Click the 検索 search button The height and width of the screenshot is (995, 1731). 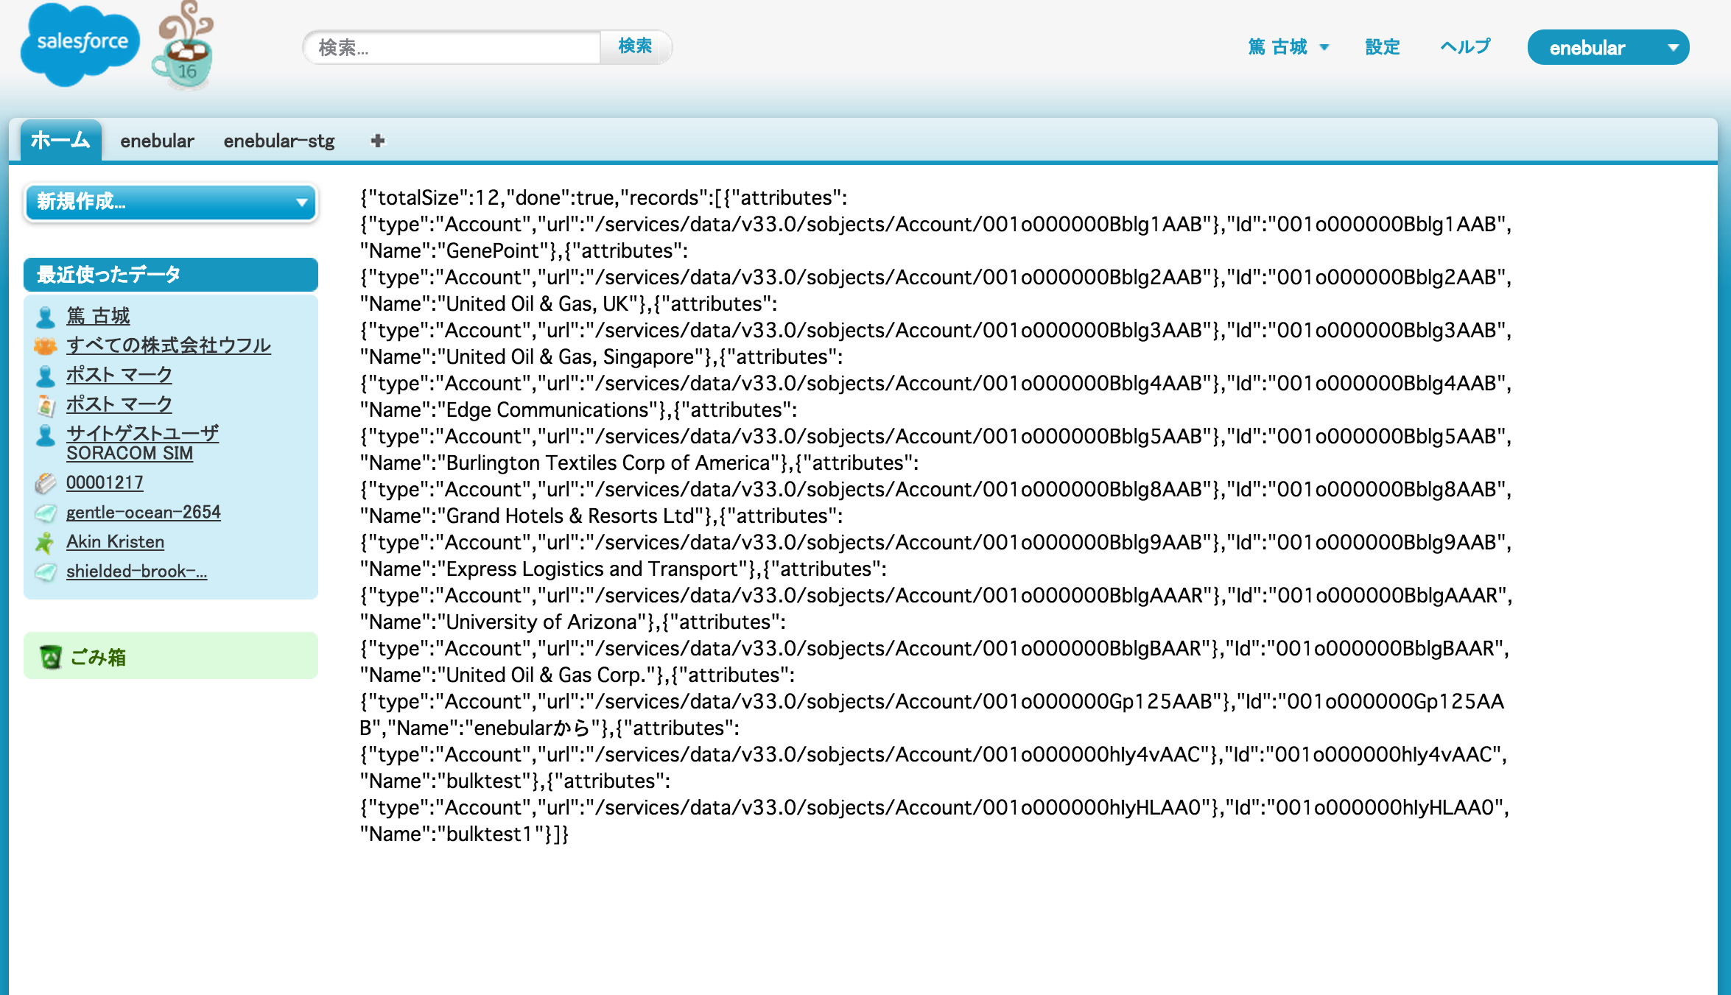(635, 46)
